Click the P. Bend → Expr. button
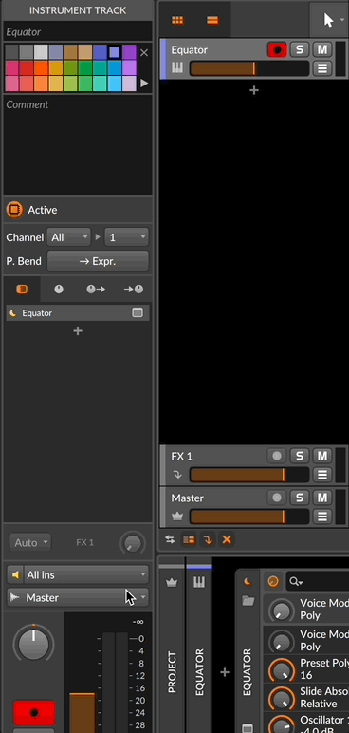This screenshot has width=349, height=733. 98,261
